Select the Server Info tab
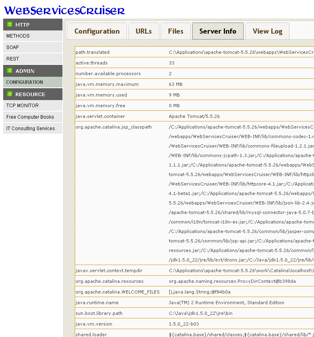314x337 pixels. pos(218,31)
